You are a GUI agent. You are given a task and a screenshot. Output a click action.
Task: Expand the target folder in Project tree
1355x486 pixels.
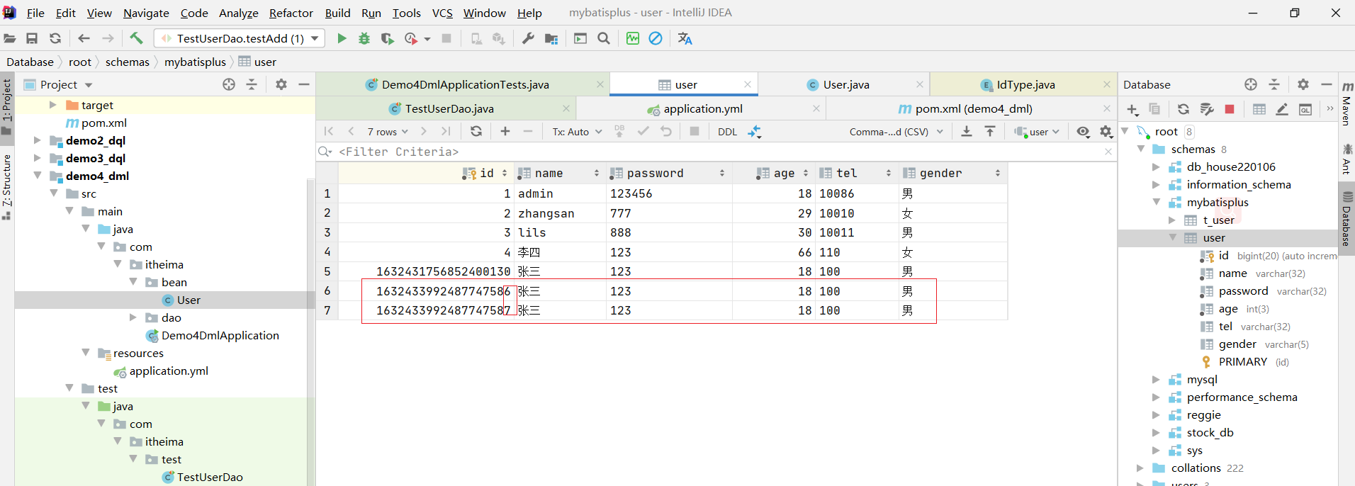point(52,105)
